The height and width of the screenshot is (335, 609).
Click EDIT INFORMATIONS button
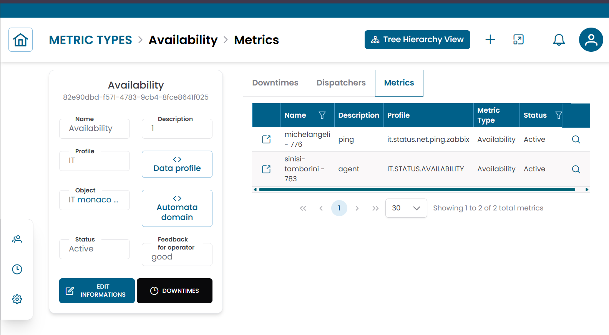coord(97,291)
